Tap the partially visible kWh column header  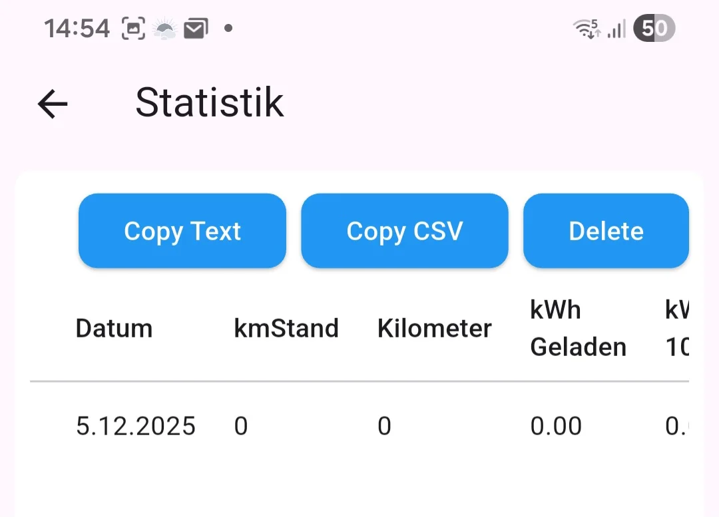pos(677,328)
